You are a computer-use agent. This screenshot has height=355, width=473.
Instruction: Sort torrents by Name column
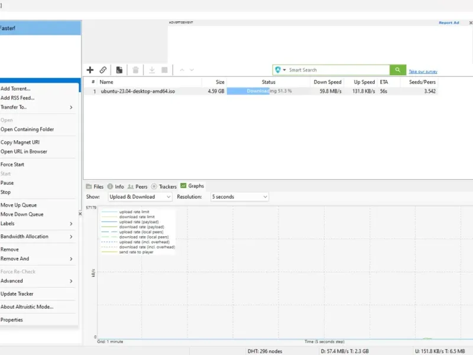[106, 82]
